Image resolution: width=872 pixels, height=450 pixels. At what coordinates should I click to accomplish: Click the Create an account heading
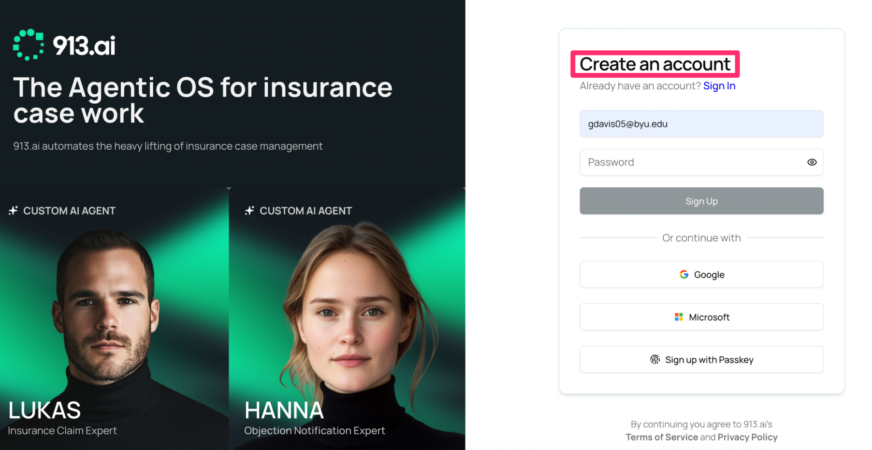click(655, 64)
